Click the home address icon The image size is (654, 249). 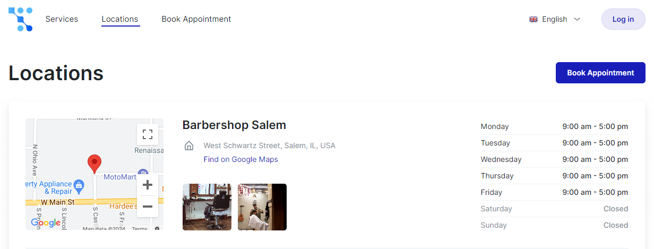click(x=188, y=145)
